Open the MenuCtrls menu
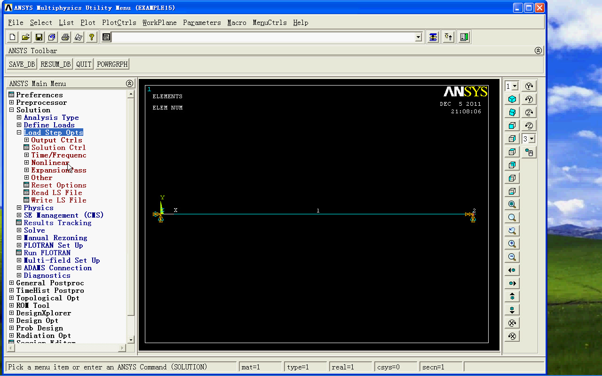This screenshot has width=602, height=376. [x=269, y=23]
